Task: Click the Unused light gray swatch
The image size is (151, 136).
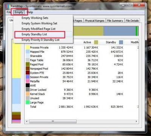Action: [28, 98]
